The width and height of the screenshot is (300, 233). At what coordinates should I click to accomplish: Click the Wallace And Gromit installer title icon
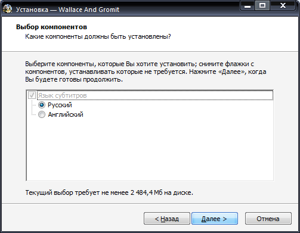click(x=8, y=10)
